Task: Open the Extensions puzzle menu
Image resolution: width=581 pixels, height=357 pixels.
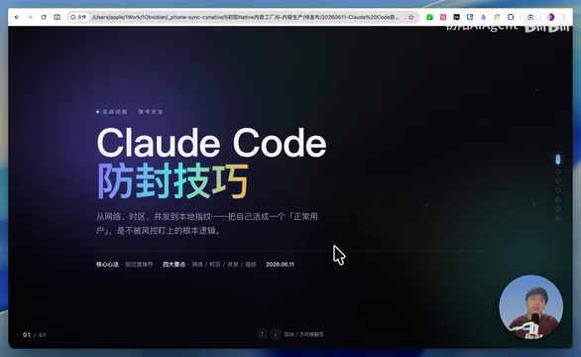Action: pyautogui.click(x=511, y=17)
